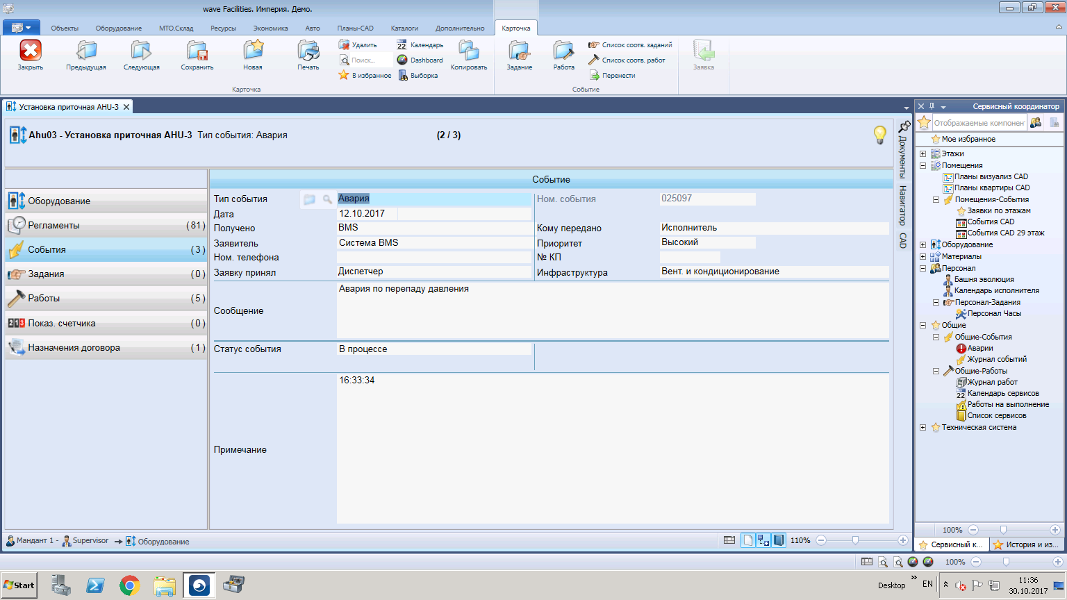Open Список соотв. заданий
Image resolution: width=1067 pixels, height=600 pixels.
point(630,44)
